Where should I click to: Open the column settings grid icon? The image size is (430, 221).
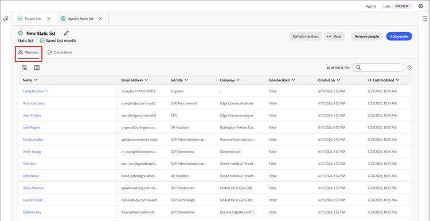(x=37, y=68)
